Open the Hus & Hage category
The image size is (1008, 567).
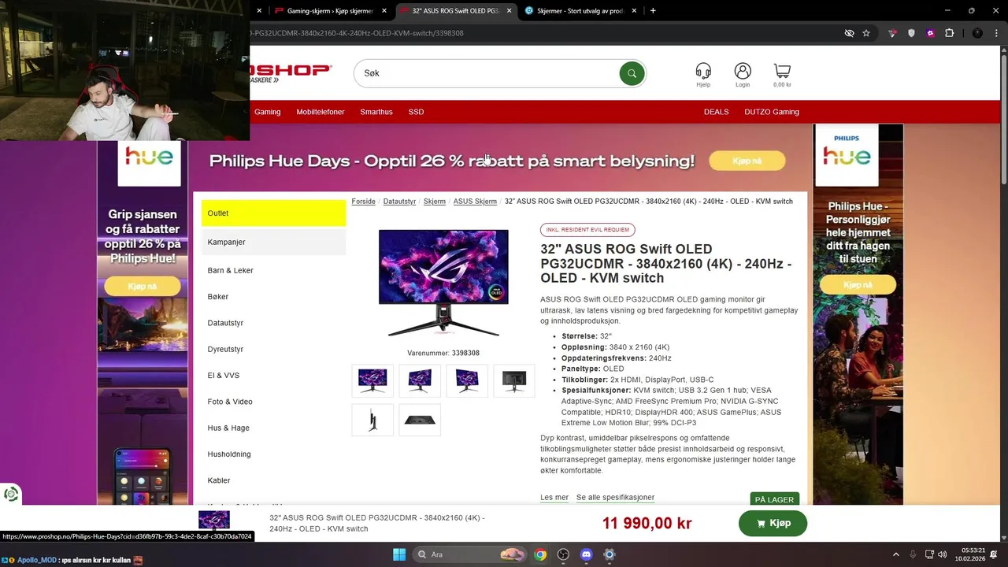pyautogui.click(x=228, y=428)
